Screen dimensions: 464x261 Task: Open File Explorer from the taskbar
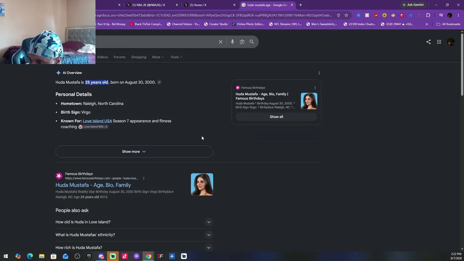point(42,256)
